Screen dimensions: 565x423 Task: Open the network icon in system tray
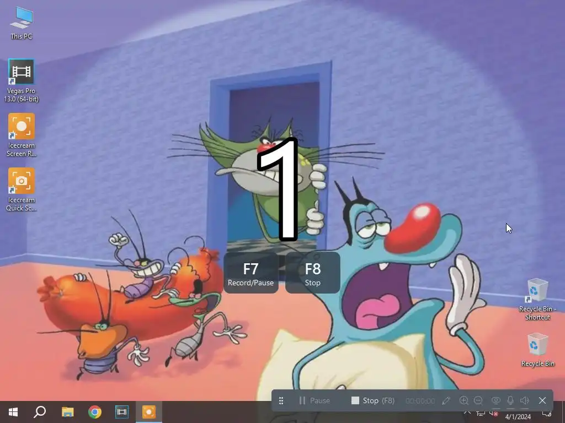[481, 413]
